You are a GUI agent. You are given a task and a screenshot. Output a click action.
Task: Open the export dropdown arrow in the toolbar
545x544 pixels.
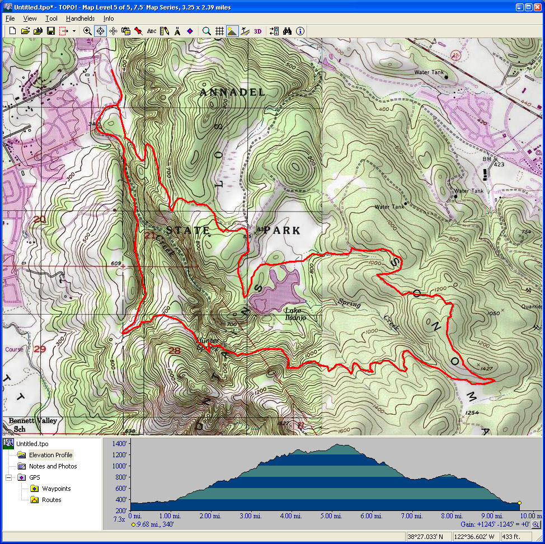[x=74, y=31]
